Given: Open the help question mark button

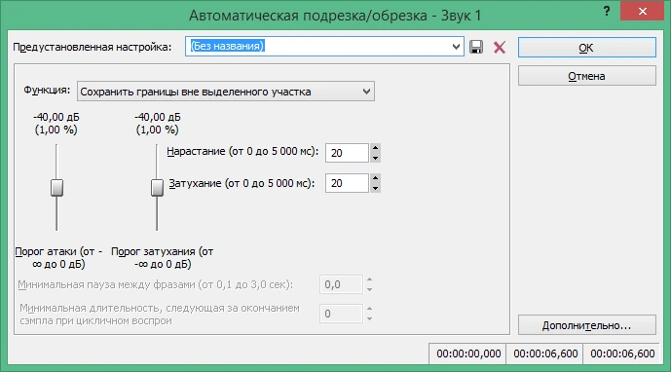Looking at the screenshot, I should pyautogui.click(x=607, y=11).
